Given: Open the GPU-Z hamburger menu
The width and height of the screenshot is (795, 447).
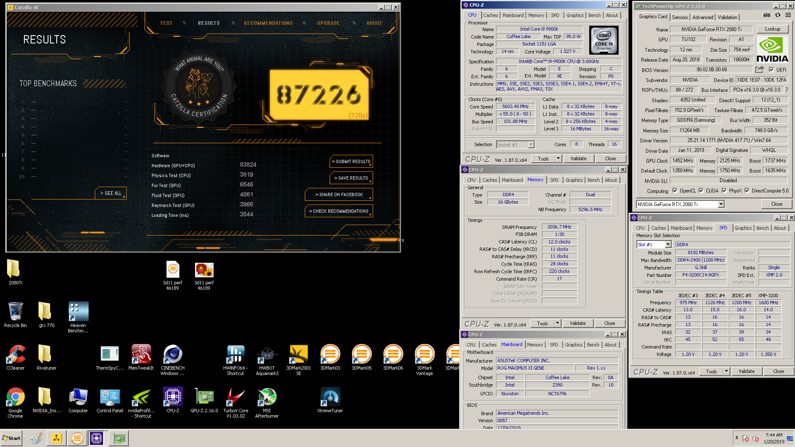Looking at the screenshot, I should coord(788,15).
